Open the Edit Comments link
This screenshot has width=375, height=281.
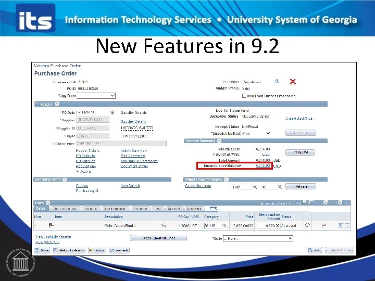[133, 156]
